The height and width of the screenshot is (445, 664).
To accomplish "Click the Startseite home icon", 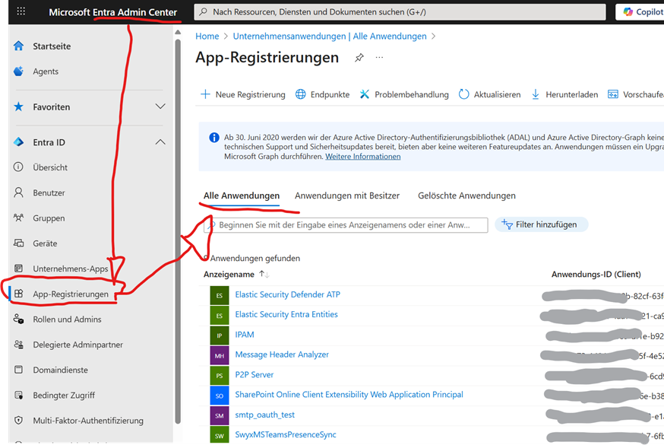I will (x=19, y=46).
